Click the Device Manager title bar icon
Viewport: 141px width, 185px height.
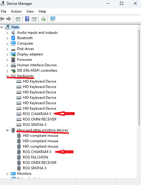click(3, 3)
